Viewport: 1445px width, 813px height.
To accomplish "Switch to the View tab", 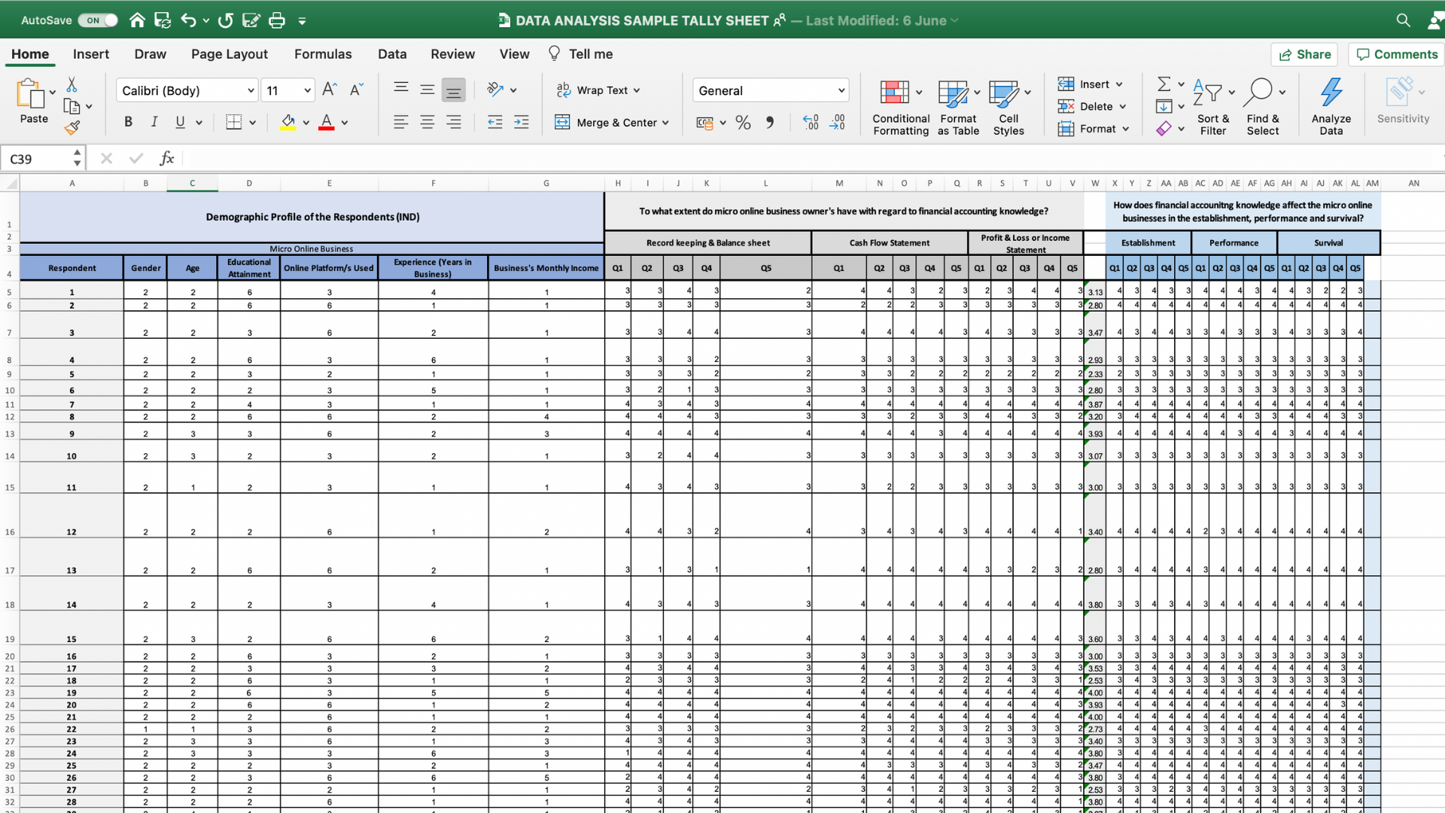I will [514, 54].
